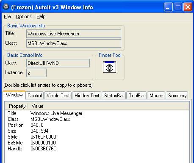This screenshot has height=163, width=194.
Task: Close the AutoIt Window Info window
Action: pyautogui.click(x=188, y=7)
